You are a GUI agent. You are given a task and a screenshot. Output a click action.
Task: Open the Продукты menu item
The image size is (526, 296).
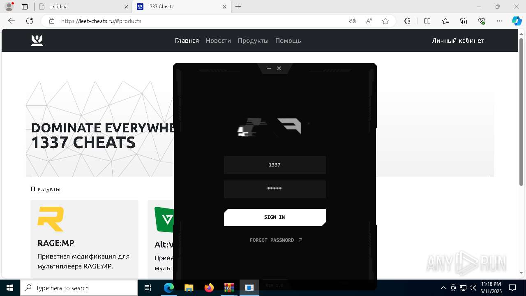pos(253,40)
